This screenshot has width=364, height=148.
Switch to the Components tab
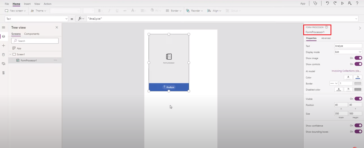pos(32,34)
